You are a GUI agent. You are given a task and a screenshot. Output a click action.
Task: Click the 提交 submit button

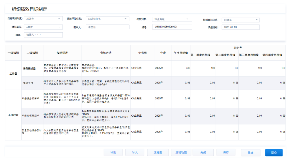[274, 152]
